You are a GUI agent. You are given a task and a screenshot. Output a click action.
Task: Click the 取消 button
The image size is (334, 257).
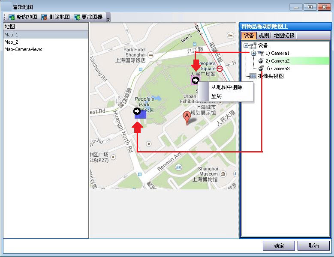click(x=313, y=246)
